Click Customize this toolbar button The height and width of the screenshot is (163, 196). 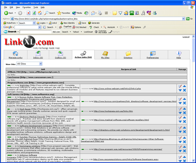pos(101,32)
